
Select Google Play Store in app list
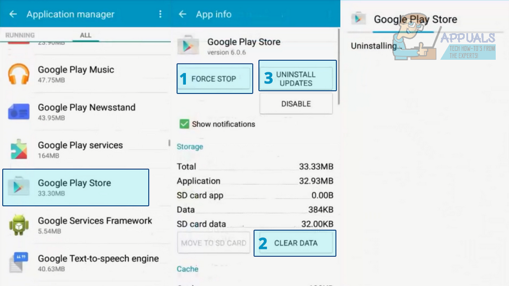pyautogui.click(x=76, y=188)
